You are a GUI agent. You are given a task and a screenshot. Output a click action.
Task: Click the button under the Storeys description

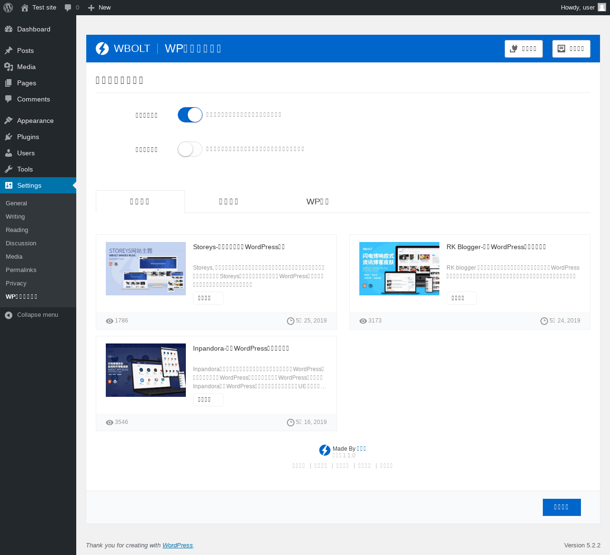pyautogui.click(x=208, y=298)
